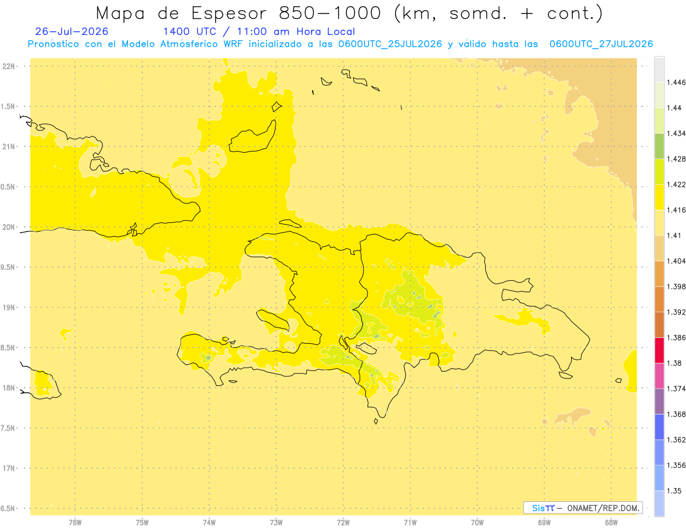Pick the swatch between 1.44 and 1.446

coord(660,95)
